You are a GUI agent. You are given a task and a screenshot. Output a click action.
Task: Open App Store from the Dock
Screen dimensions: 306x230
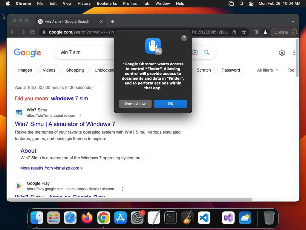click(120, 218)
